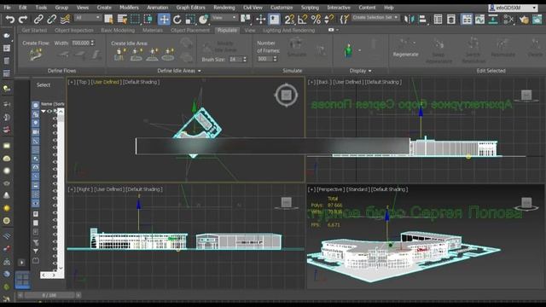Click Top viewport label
Image resolution: width=546 pixels, height=307 pixels.
(82, 82)
